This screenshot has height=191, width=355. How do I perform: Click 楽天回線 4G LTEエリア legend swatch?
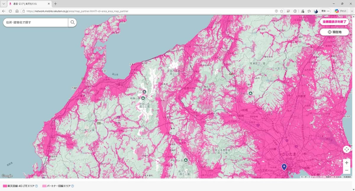[5, 186]
